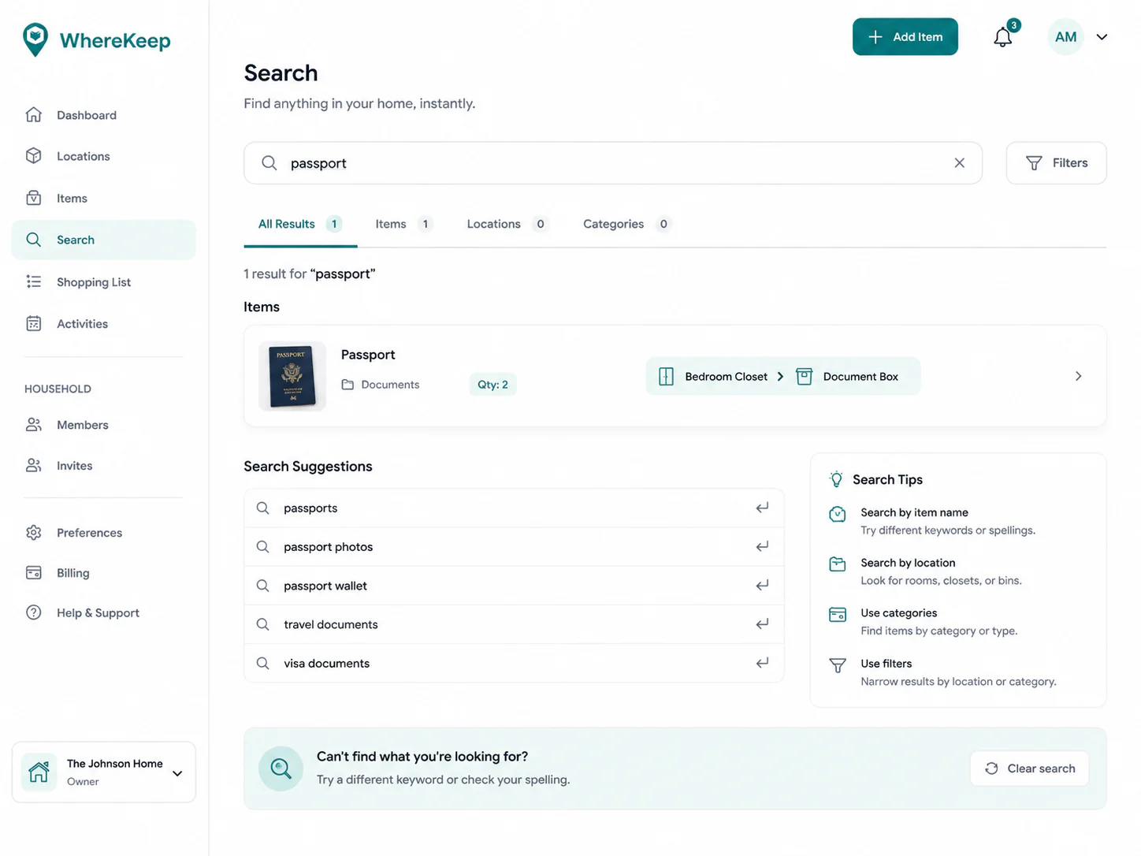1141x856 pixels.
Task: Click the Invites people icon
Action: click(34, 466)
